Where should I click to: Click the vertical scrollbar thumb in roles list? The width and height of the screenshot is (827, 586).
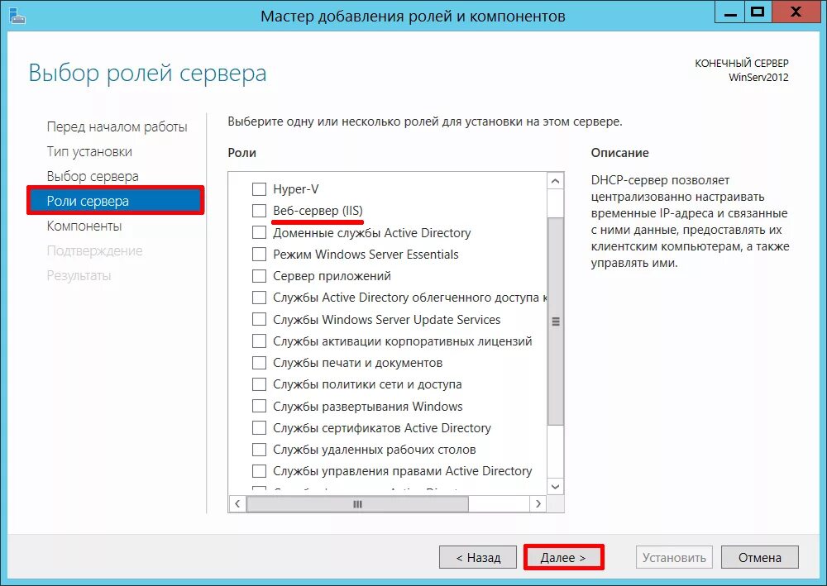tap(555, 321)
